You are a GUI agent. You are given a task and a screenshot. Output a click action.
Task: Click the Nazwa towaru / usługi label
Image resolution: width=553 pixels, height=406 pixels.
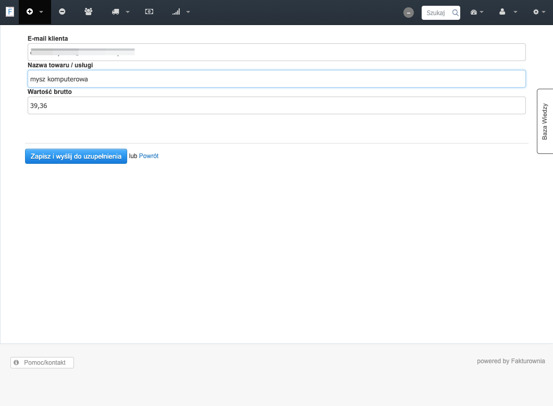tap(60, 65)
